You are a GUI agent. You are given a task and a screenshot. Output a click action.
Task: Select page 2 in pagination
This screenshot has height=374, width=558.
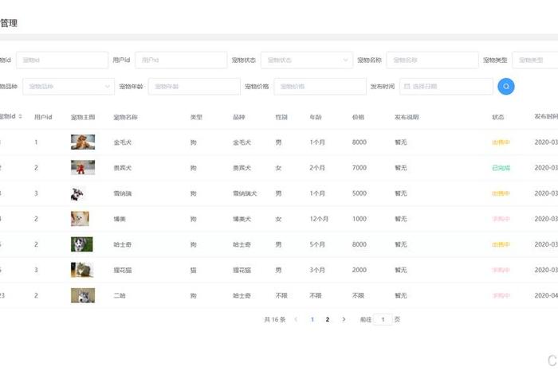point(328,319)
